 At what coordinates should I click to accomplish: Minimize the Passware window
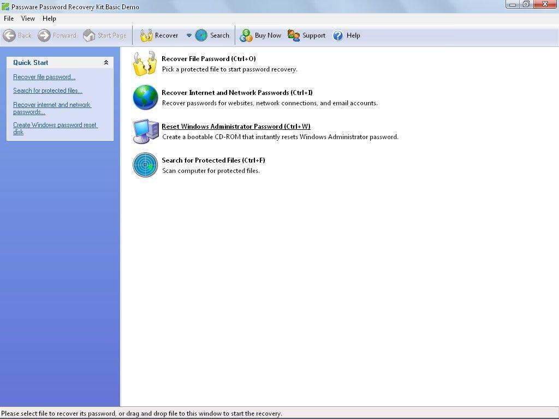point(513,4)
